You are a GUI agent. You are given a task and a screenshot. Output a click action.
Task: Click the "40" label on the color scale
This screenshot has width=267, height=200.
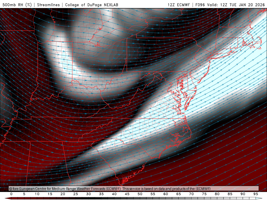click(114, 194)
